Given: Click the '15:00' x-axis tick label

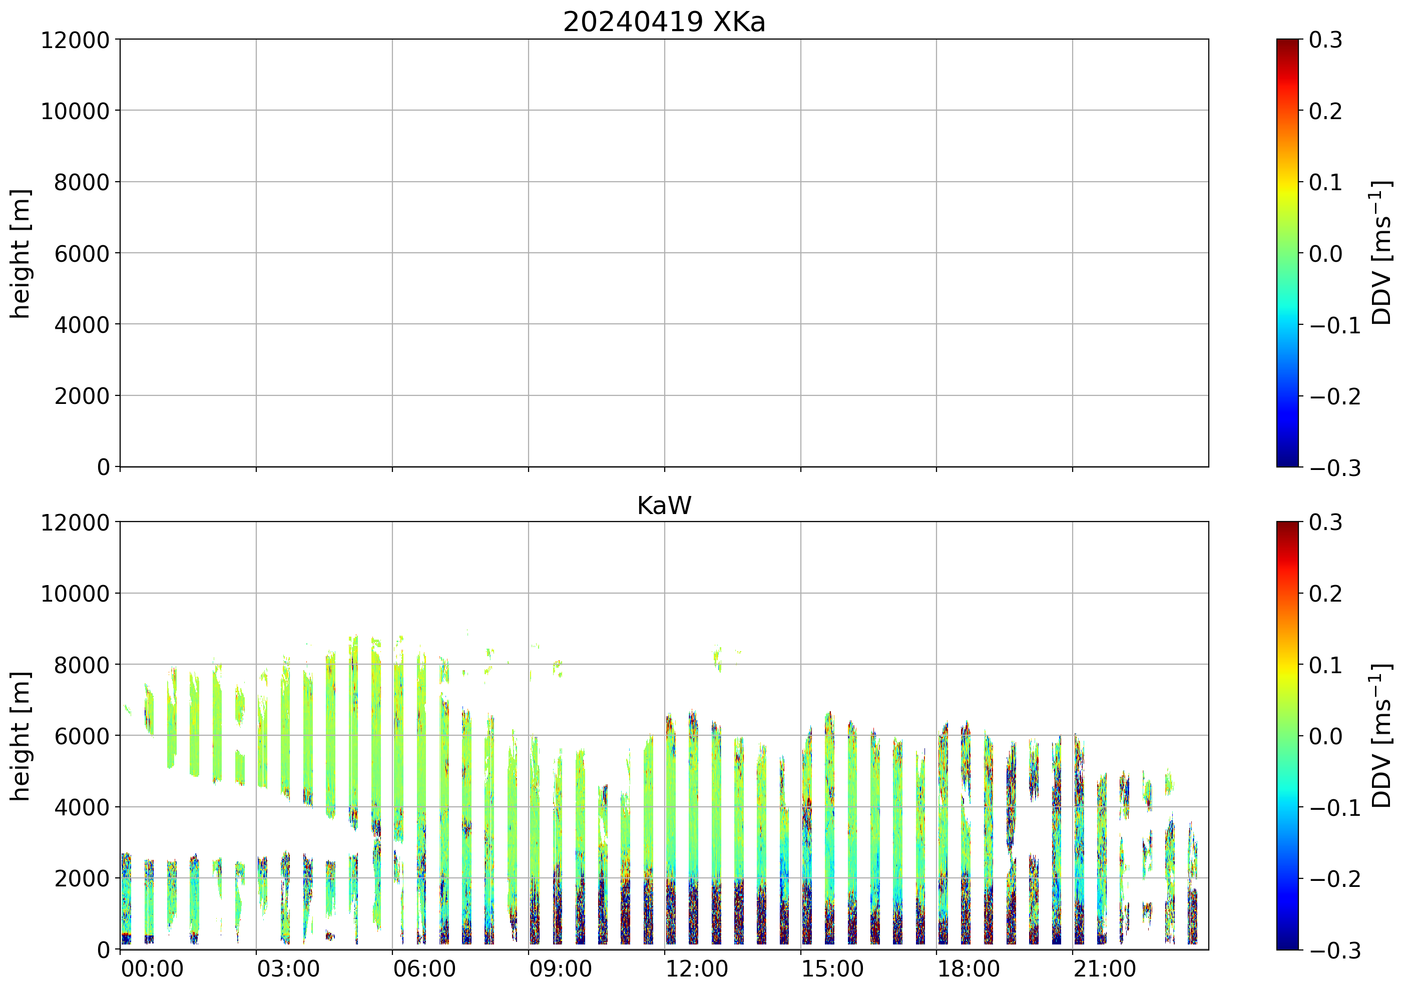Looking at the screenshot, I should coord(832,969).
